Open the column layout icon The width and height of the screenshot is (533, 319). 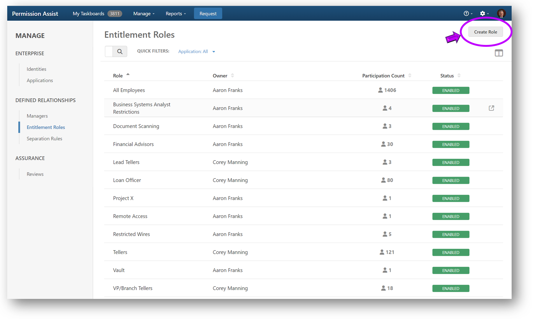pos(498,53)
